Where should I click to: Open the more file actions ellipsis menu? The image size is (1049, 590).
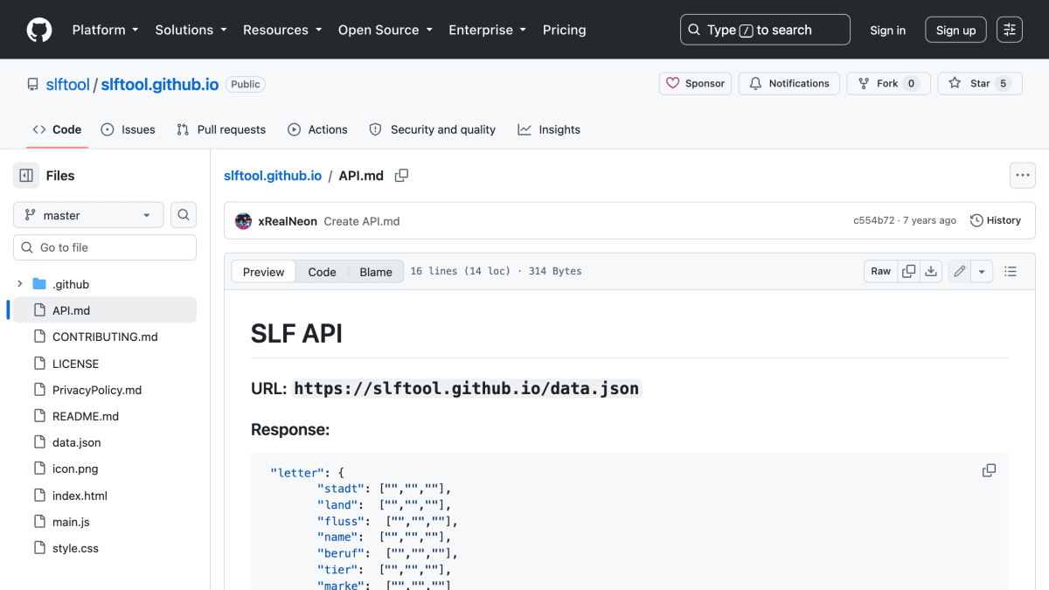[1023, 176]
